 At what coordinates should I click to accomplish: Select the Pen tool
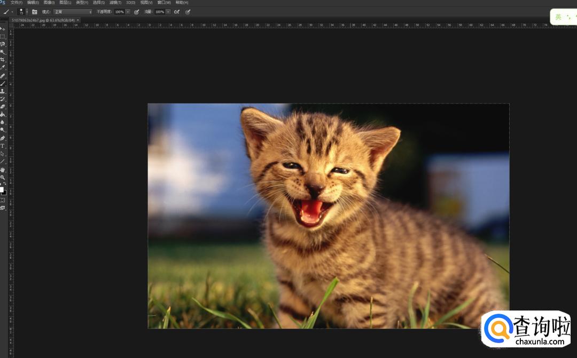(3, 138)
